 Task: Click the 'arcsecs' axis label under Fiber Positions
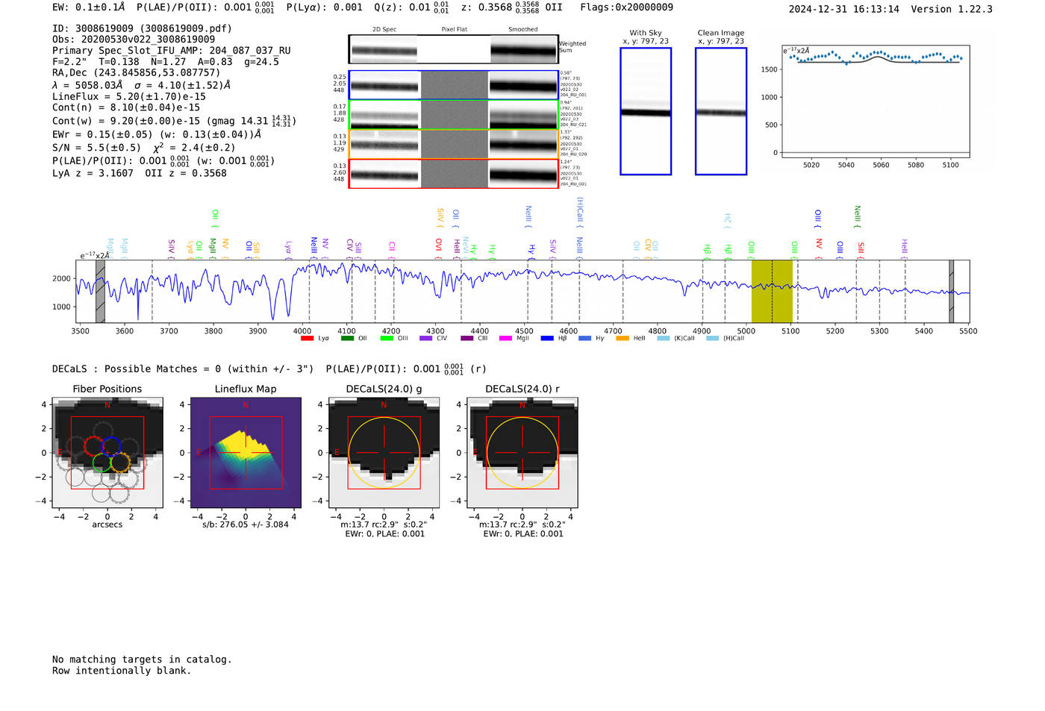pyautogui.click(x=107, y=524)
